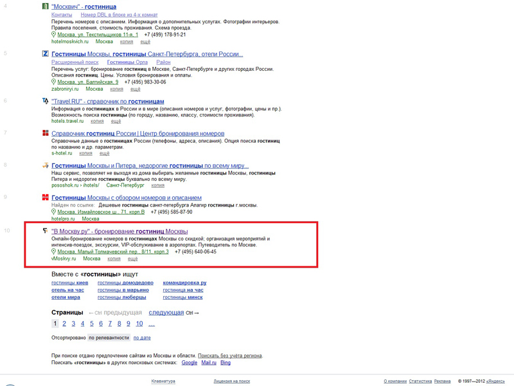Screen dimensions: 514x386
Task: Click the Район sitelink
Action: 163,62
